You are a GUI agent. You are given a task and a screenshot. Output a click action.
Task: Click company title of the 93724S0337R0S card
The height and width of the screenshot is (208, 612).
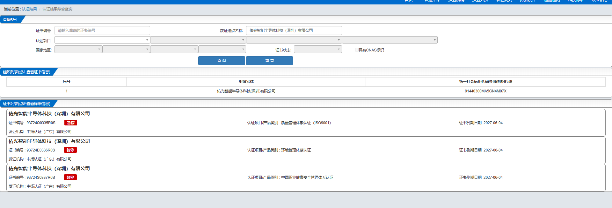click(49, 169)
